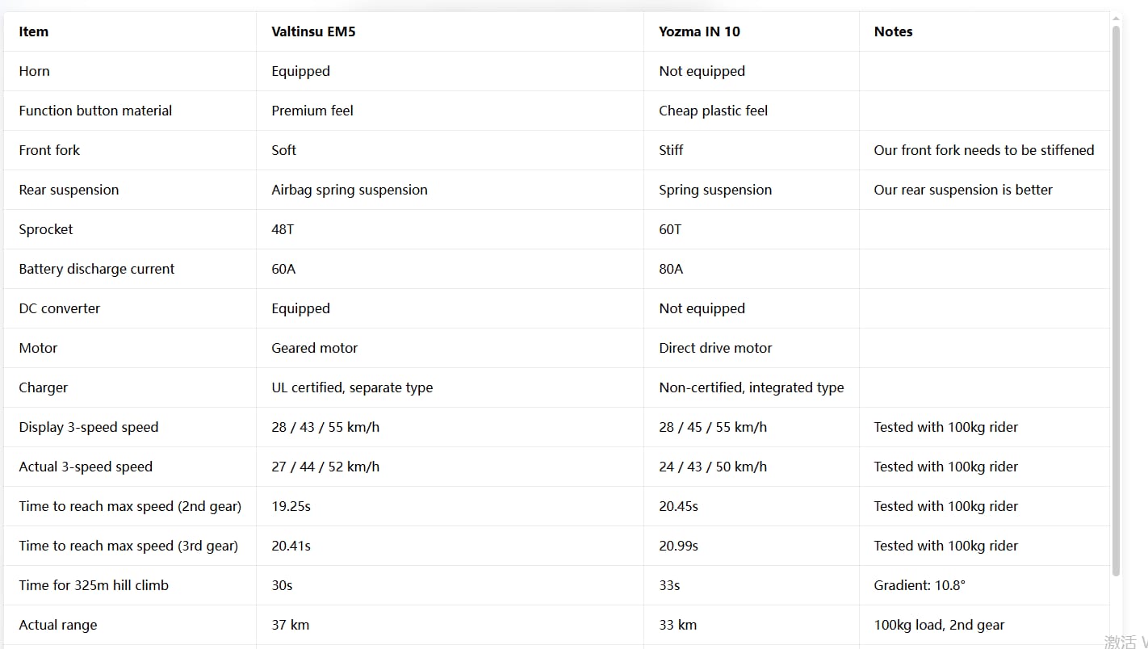Image resolution: width=1148 pixels, height=649 pixels.
Task: Click the 'Item' column header
Action: (34, 31)
